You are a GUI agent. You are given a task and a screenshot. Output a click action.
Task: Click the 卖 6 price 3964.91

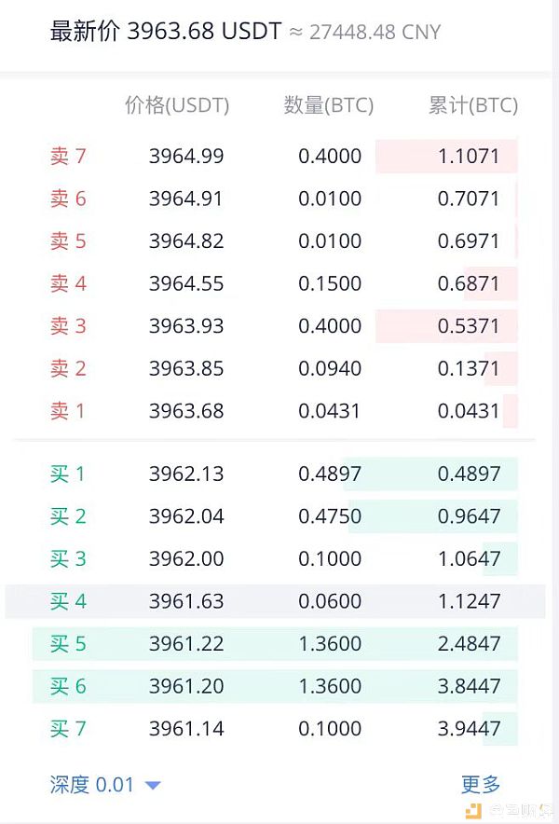click(186, 199)
